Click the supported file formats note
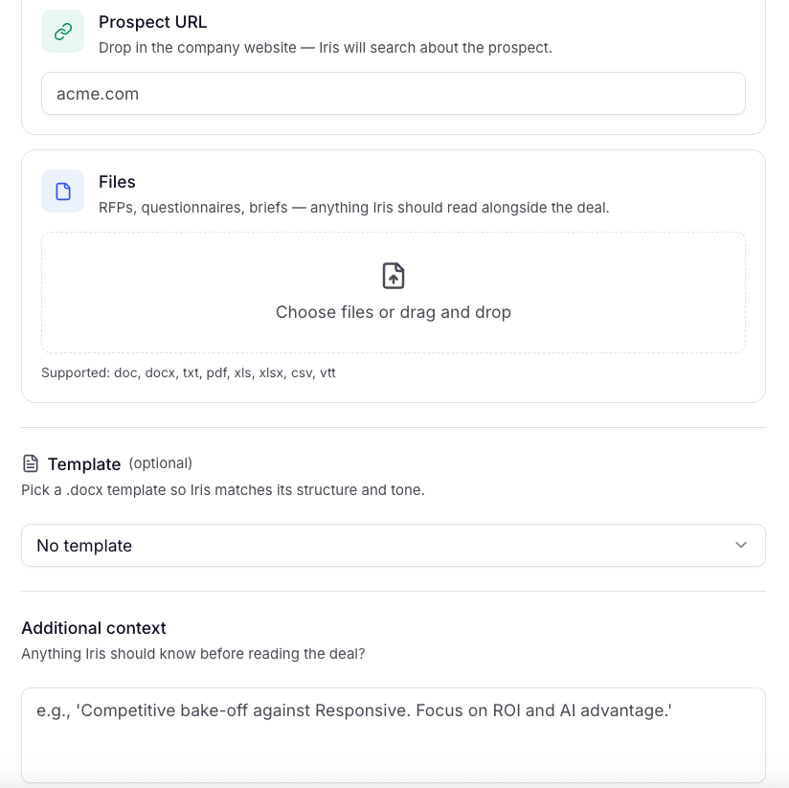 (x=189, y=372)
